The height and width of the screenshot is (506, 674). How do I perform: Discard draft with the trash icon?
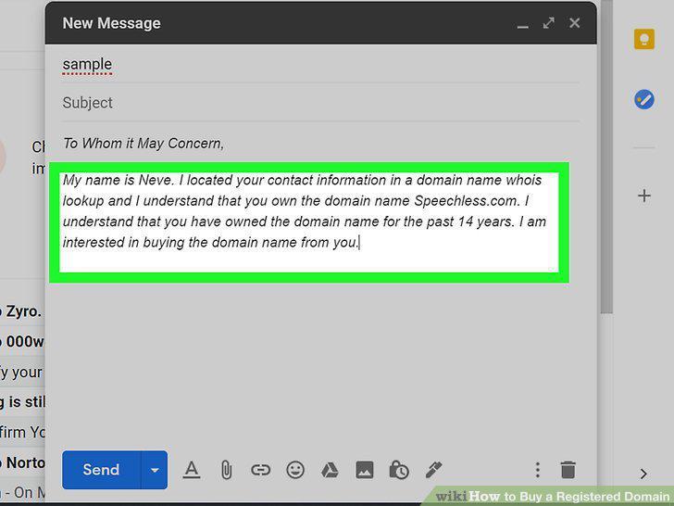click(x=568, y=470)
